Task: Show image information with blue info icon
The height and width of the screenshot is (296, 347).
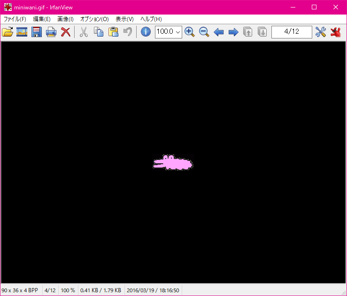Action: pyautogui.click(x=146, y=32)
